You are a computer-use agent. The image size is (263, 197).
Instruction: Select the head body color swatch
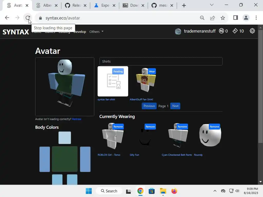pos(65,138)
